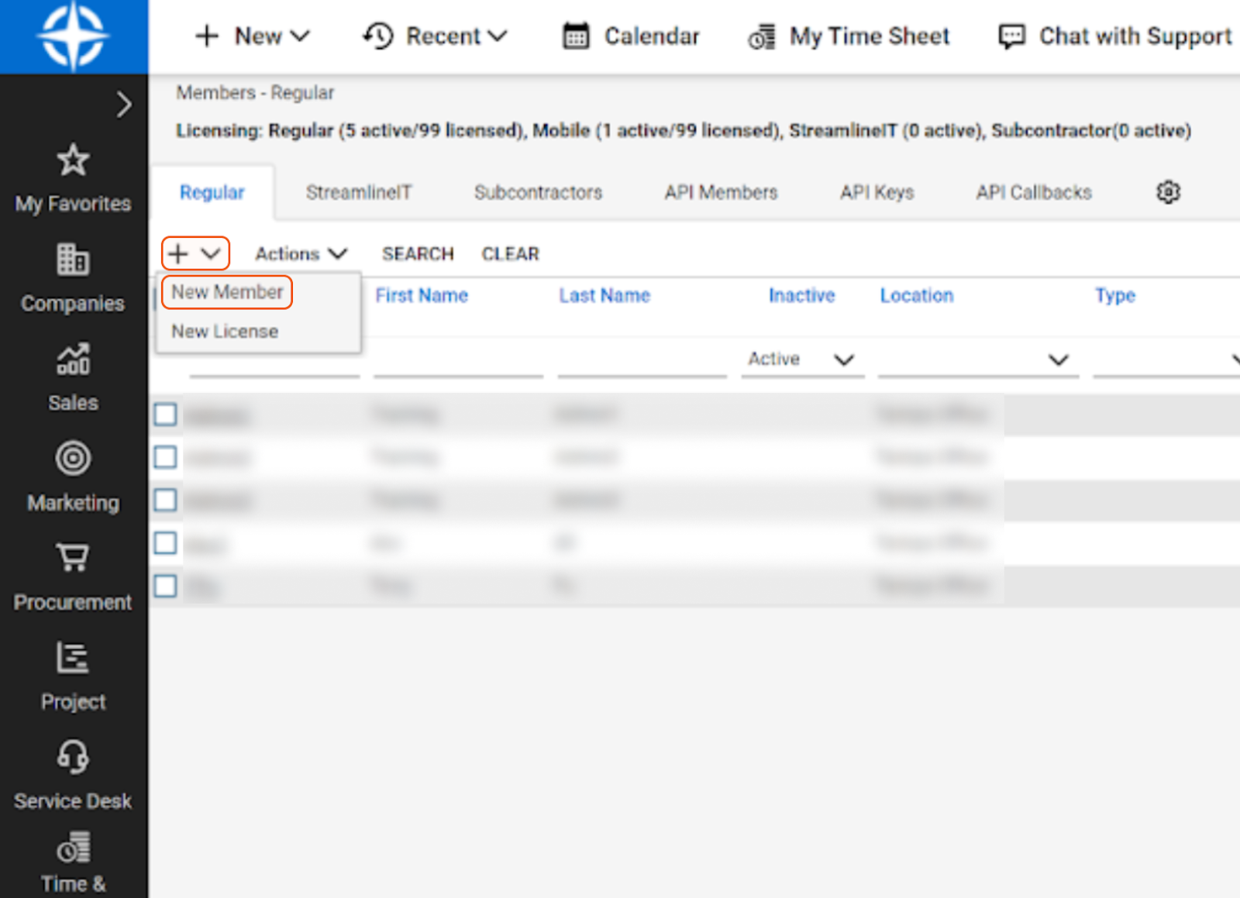Click the plus add icon above table
This screenshot has width=1240, height=898.
click(x=178, y=253)
